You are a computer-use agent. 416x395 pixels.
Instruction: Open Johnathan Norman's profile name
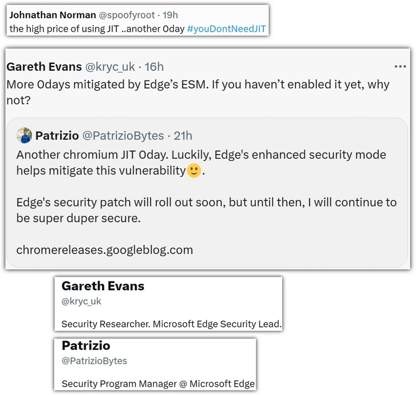[x=53, y=15]
